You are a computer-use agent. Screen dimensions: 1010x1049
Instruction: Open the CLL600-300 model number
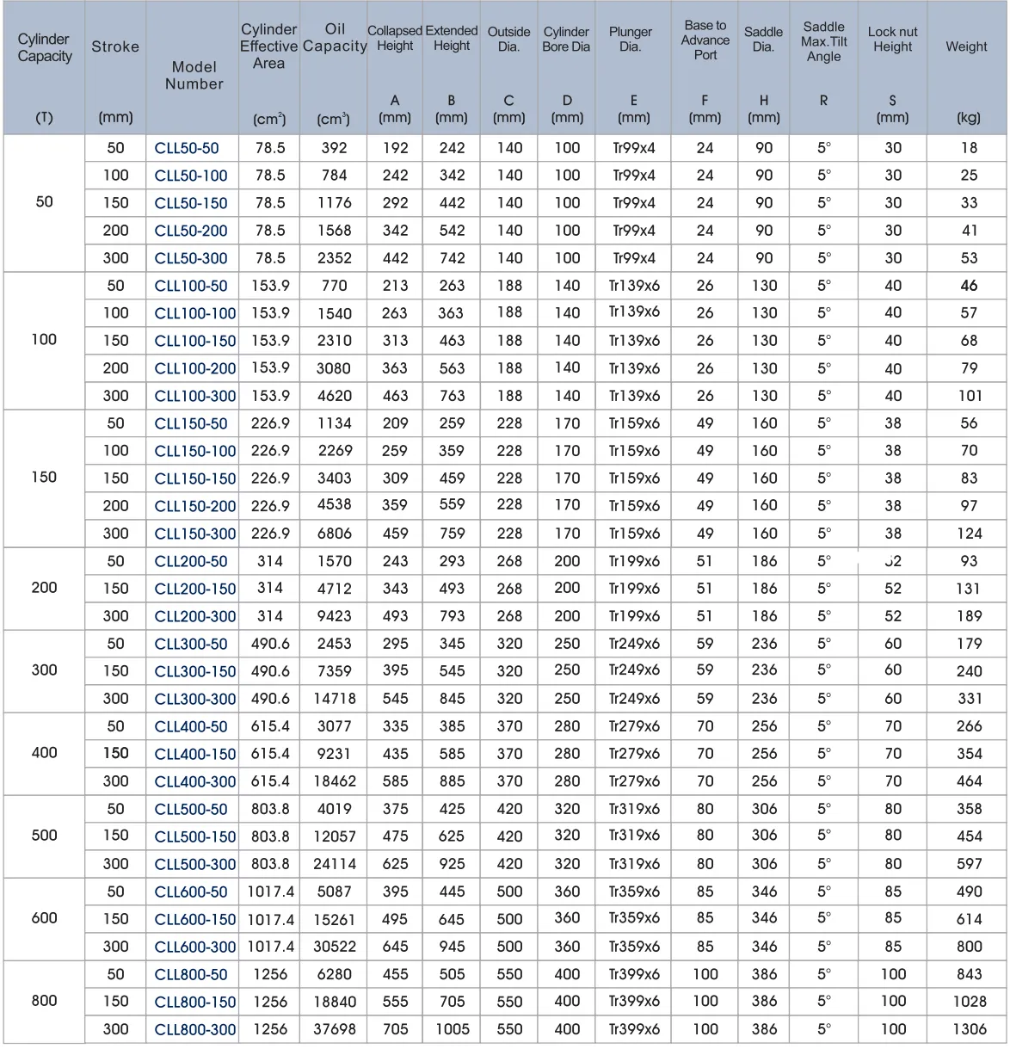[x=194, y=947]
